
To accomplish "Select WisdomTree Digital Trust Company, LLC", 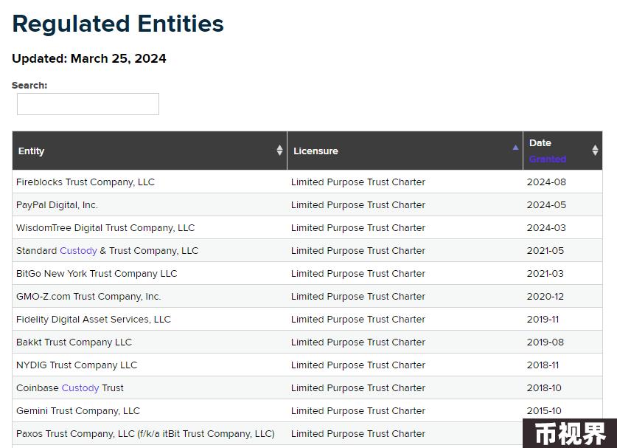I will pyautogui.click(x=105, y=228).
